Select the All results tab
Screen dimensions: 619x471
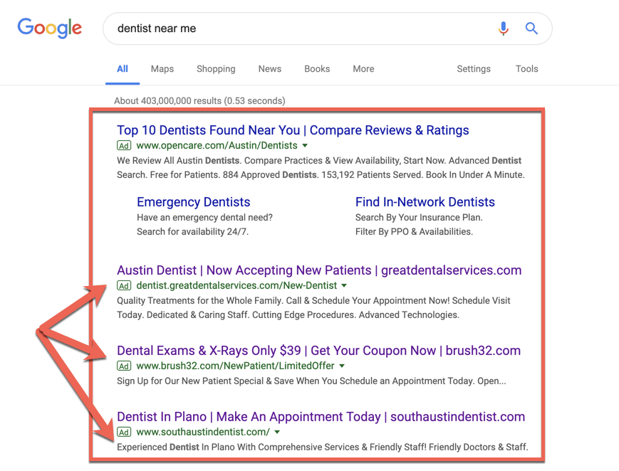click(123, 69)
